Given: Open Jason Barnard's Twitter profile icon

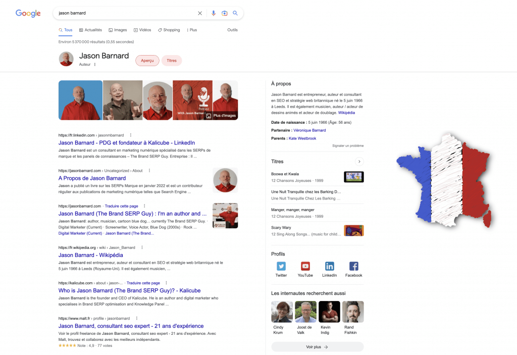Looking at the screenshot, I should (281, 266).
